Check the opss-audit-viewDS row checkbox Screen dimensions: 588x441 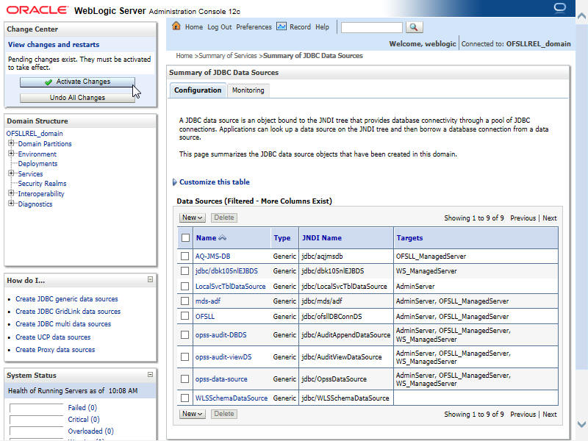184,356
